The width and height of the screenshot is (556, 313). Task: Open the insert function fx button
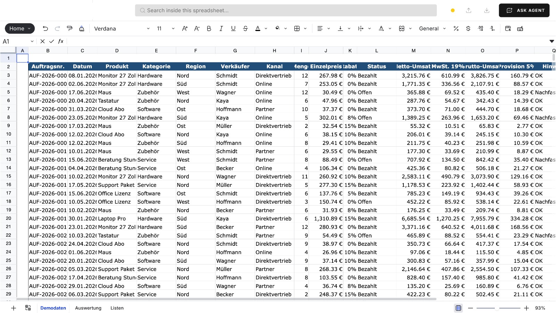point(61,41)
